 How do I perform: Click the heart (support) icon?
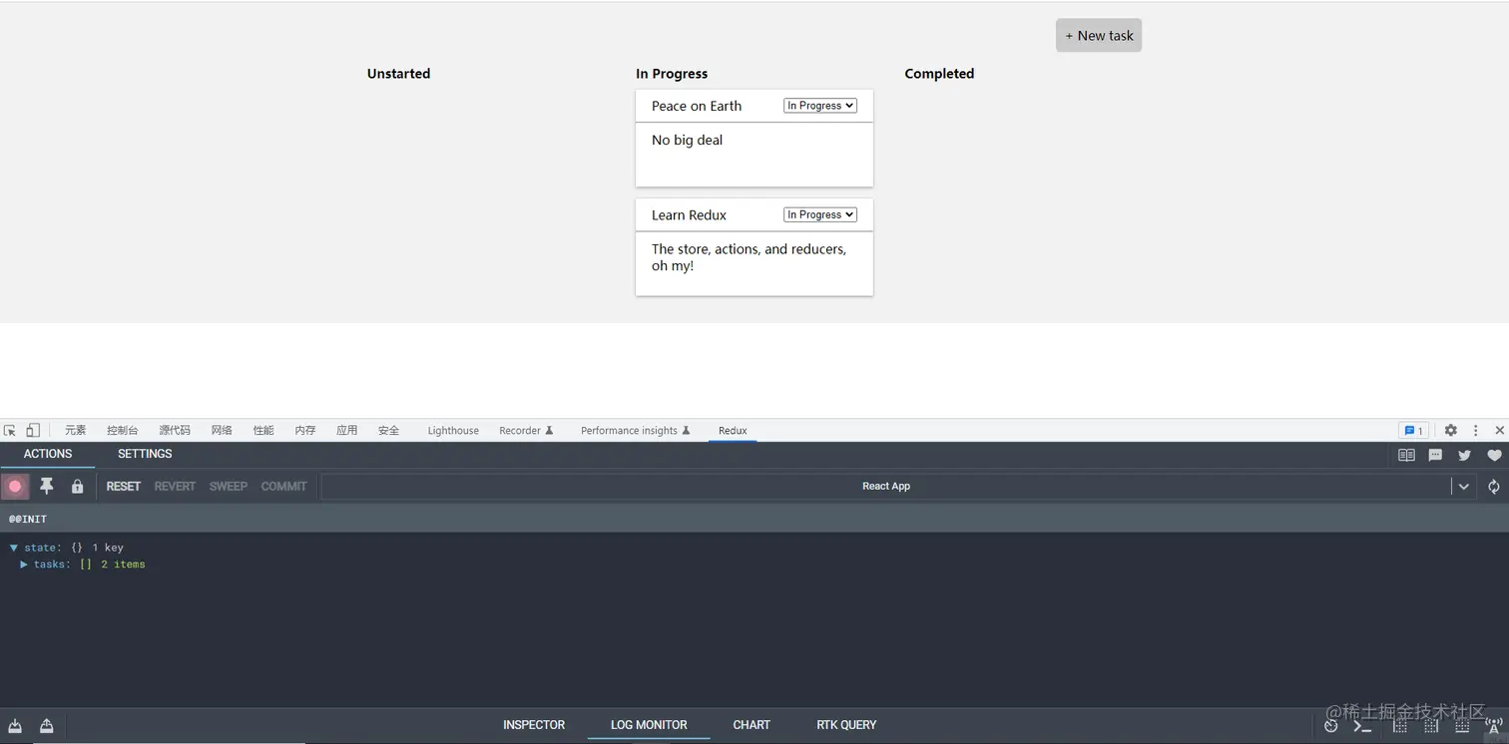(1494, 456)
